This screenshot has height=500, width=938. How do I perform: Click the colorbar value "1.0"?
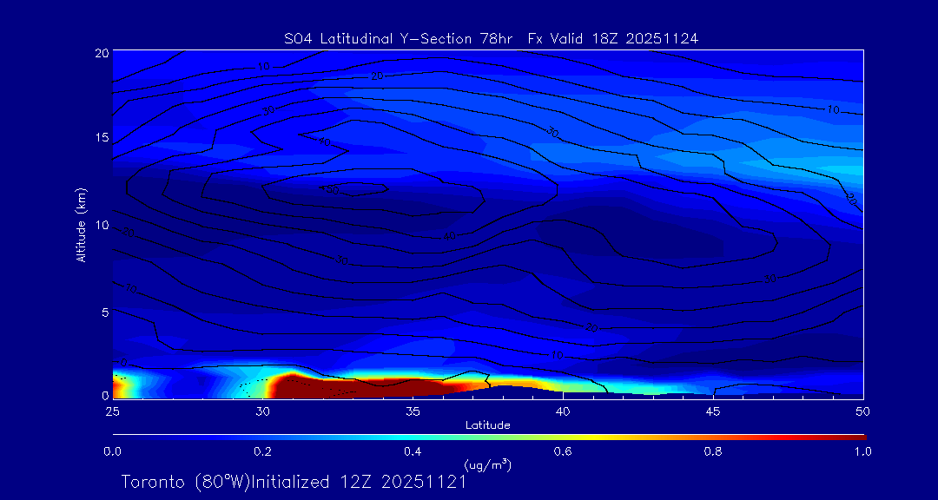(x=862, y=451)
